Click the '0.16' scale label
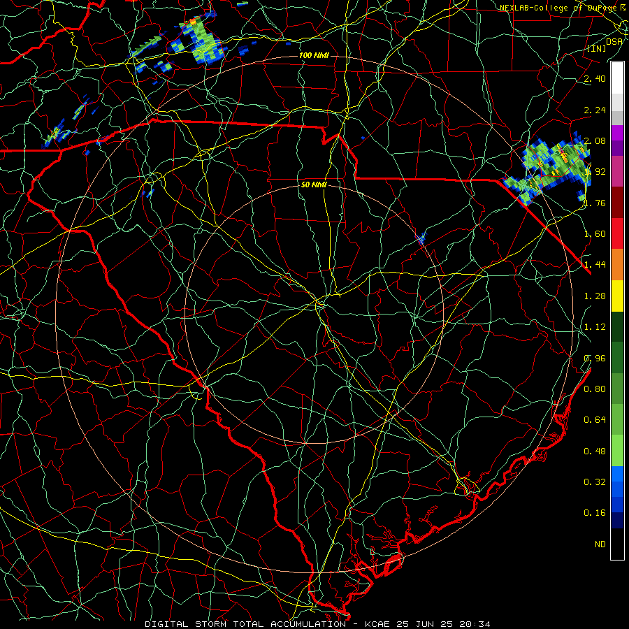 click(x=595, y=513)
